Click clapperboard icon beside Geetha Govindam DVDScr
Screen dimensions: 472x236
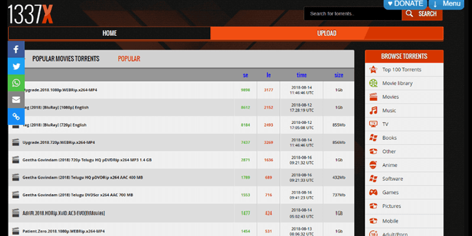(15, 195)
